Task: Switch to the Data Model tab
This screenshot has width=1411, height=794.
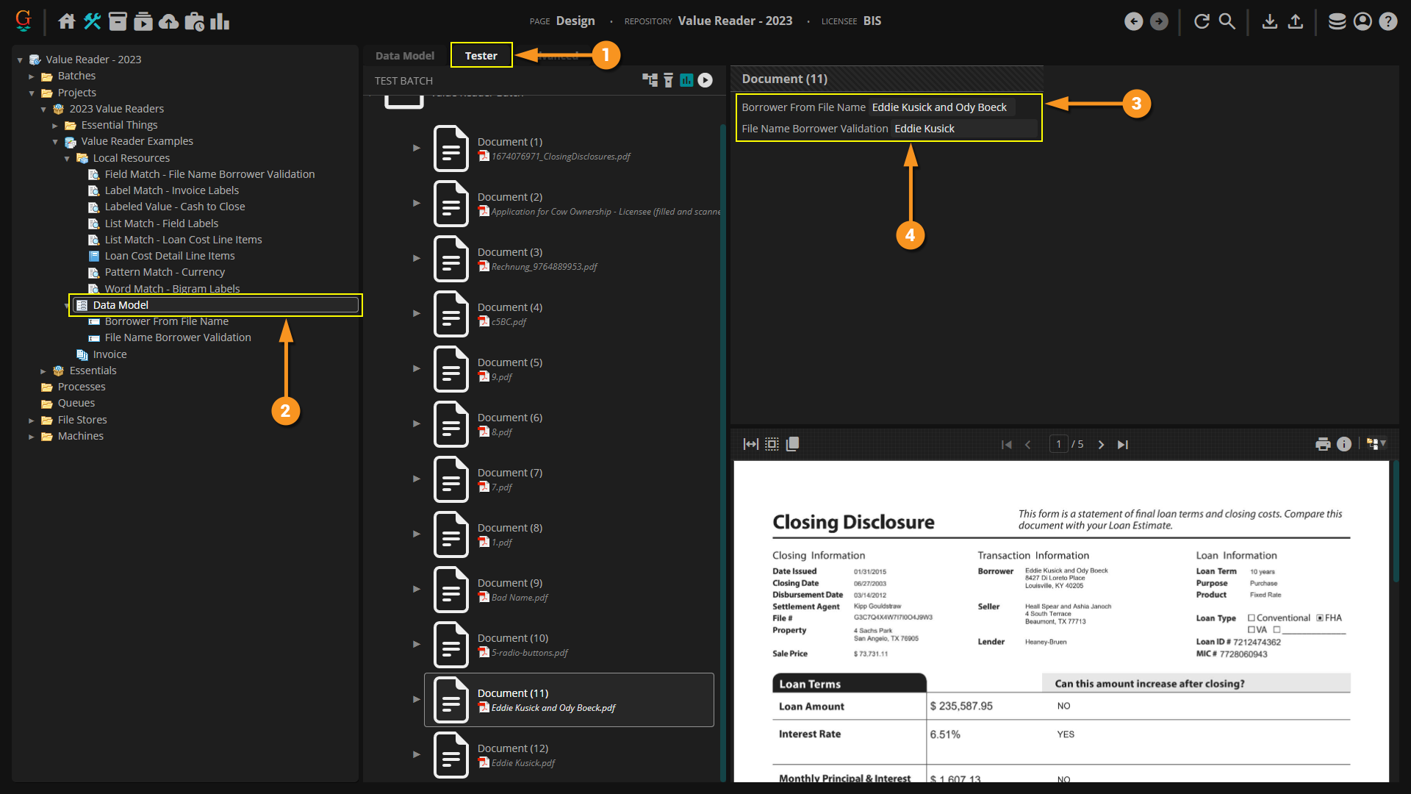Action: pyautogui.click(x=404, y=56)
